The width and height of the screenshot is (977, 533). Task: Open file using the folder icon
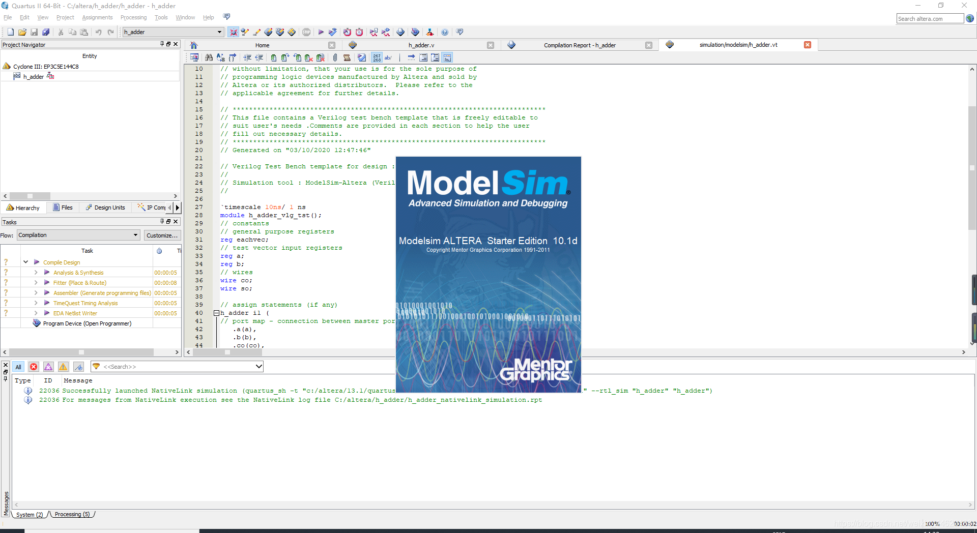22,32
